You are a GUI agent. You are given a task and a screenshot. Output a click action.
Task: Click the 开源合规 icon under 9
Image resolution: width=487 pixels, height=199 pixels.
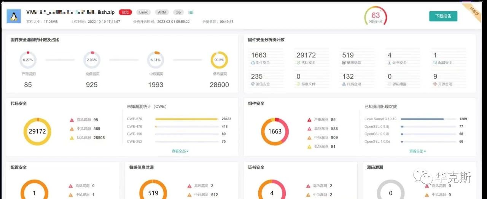pos(435,84)
